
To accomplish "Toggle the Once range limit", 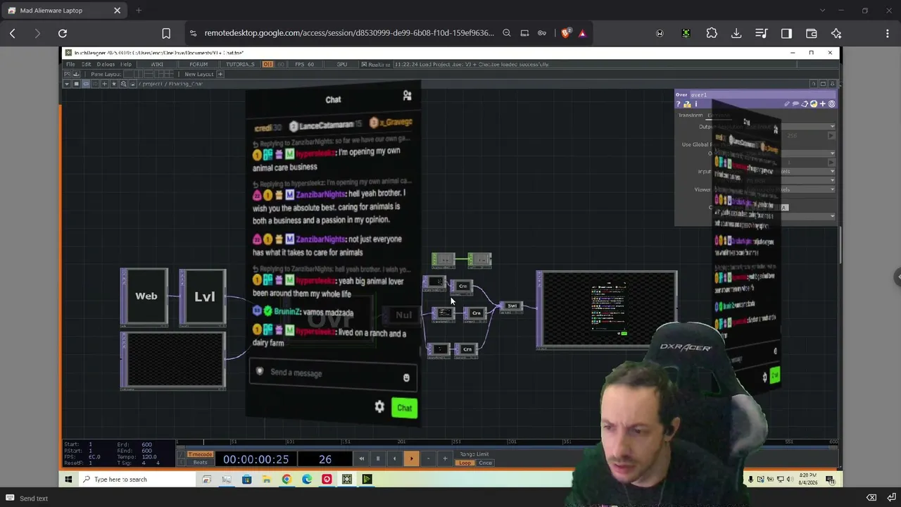I will pyautogui.click(x=485, y=463).
